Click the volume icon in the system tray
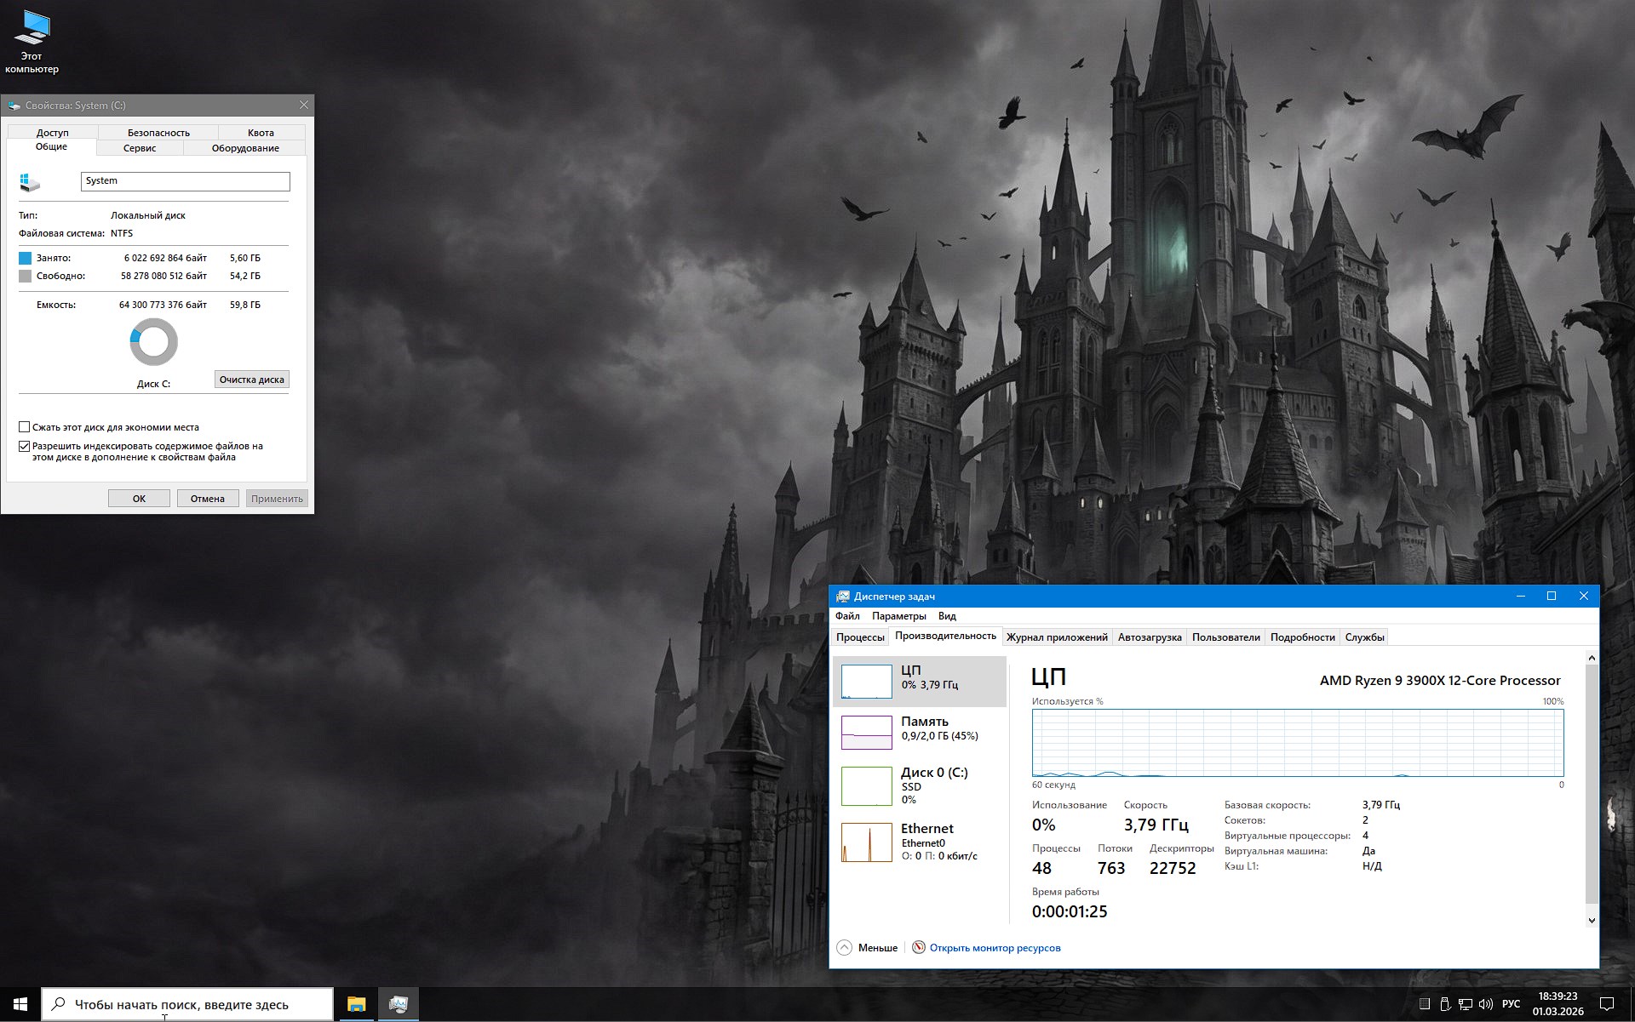This screenshot has height=1022, width=1635. [x=1486, y=1005]
